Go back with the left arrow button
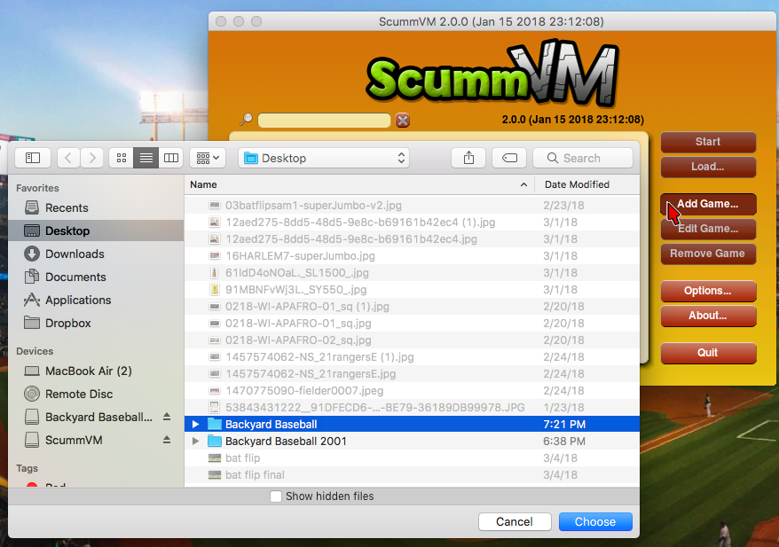The height and width of the screenshot is (547, 779). 69,158
